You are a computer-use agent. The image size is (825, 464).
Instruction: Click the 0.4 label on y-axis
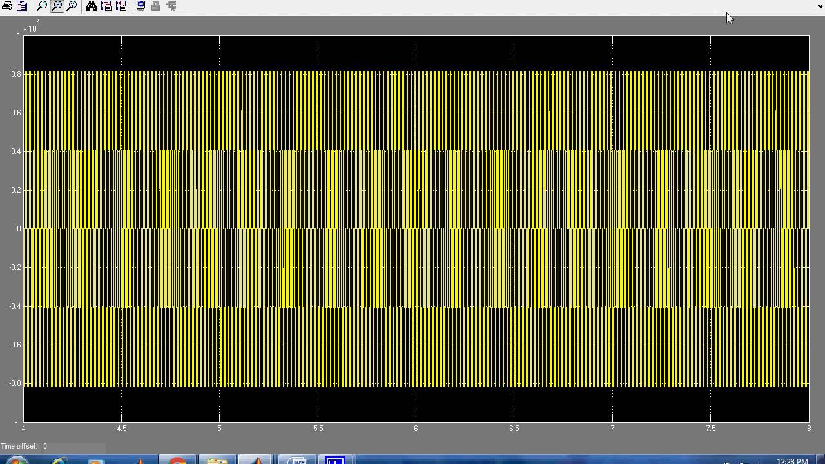(16, 151)
